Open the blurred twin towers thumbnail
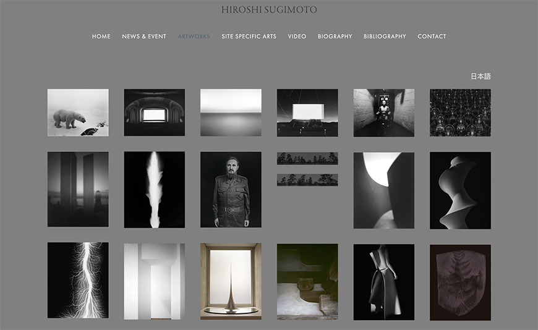Image resolution: width=538 pixels, height=330 pixels. coord(78,189)
